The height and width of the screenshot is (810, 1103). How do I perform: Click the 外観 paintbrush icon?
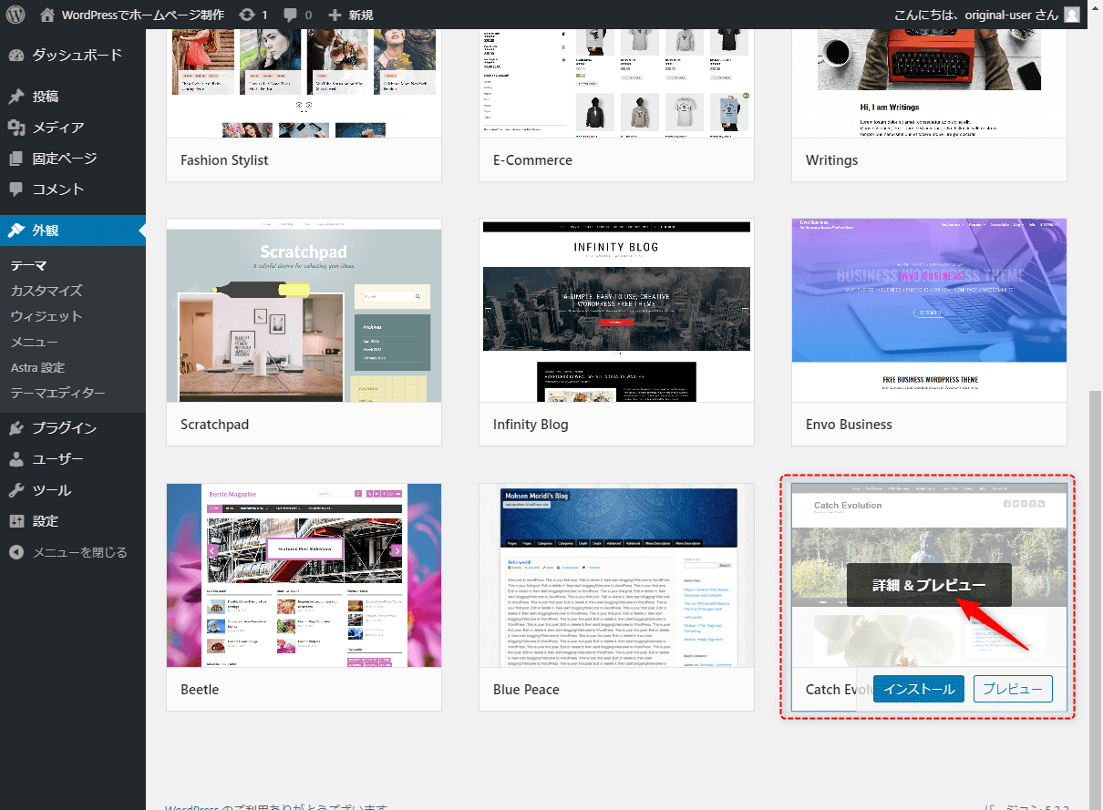[x=16, y=231]
